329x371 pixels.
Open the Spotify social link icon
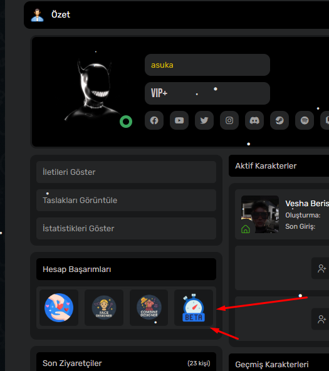(305, 120)
